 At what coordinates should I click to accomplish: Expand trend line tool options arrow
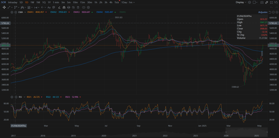tap(12, 7)
